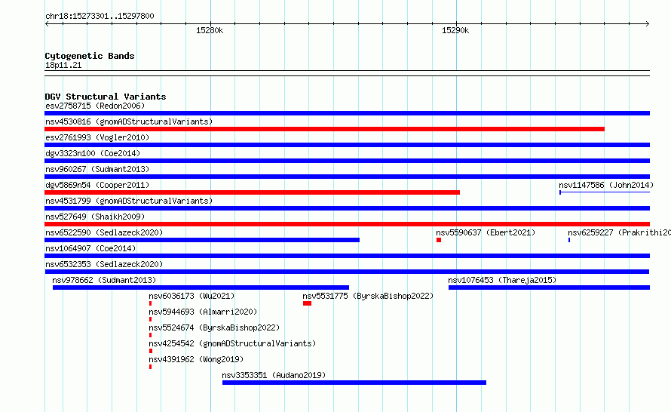Click the blue bar of esv2761993
The height and width of the screenshot is (412, 671).
347,145
